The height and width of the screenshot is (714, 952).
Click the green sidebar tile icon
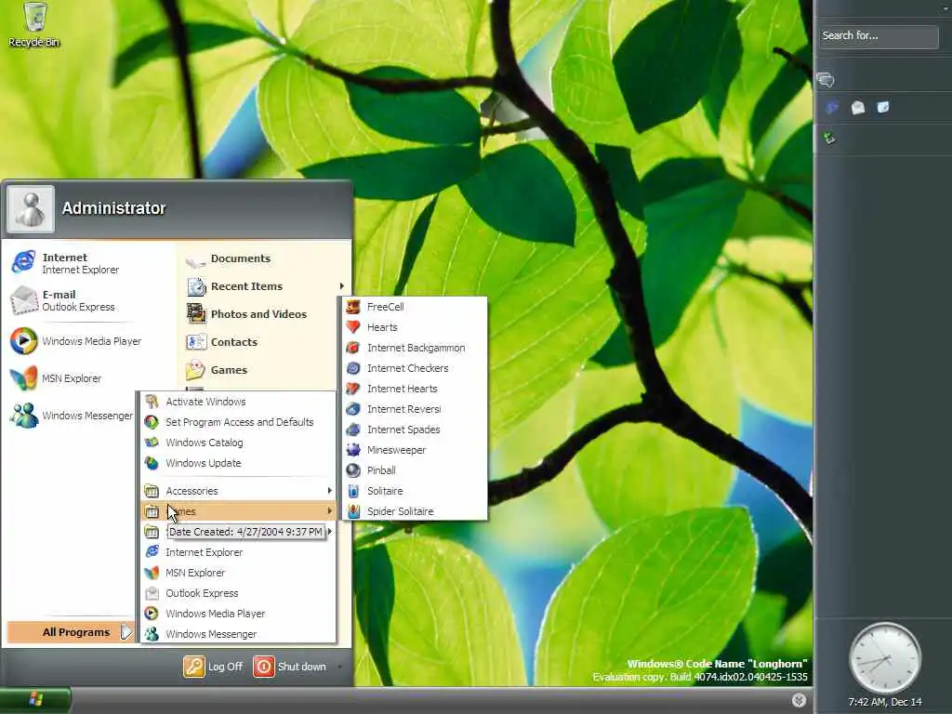click(x=829, y=139)
